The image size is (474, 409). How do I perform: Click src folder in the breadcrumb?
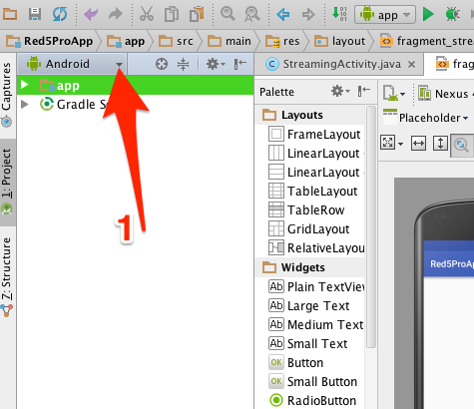click(176, 41)
